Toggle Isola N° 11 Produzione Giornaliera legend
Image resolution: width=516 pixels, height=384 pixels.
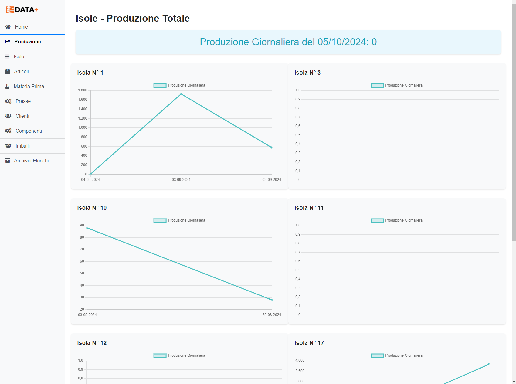coord(397,220)
